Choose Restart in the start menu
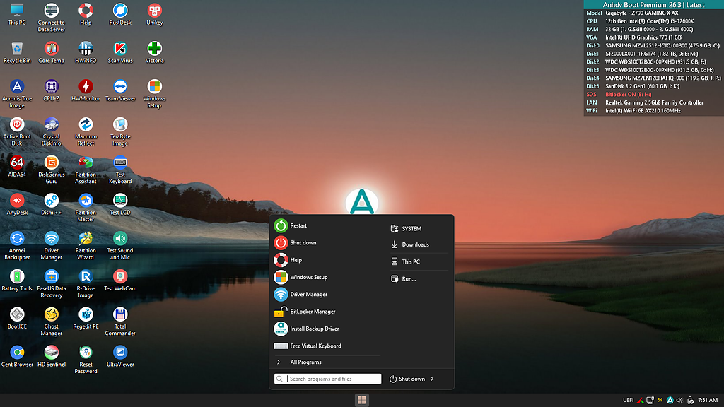 (327, 225)
